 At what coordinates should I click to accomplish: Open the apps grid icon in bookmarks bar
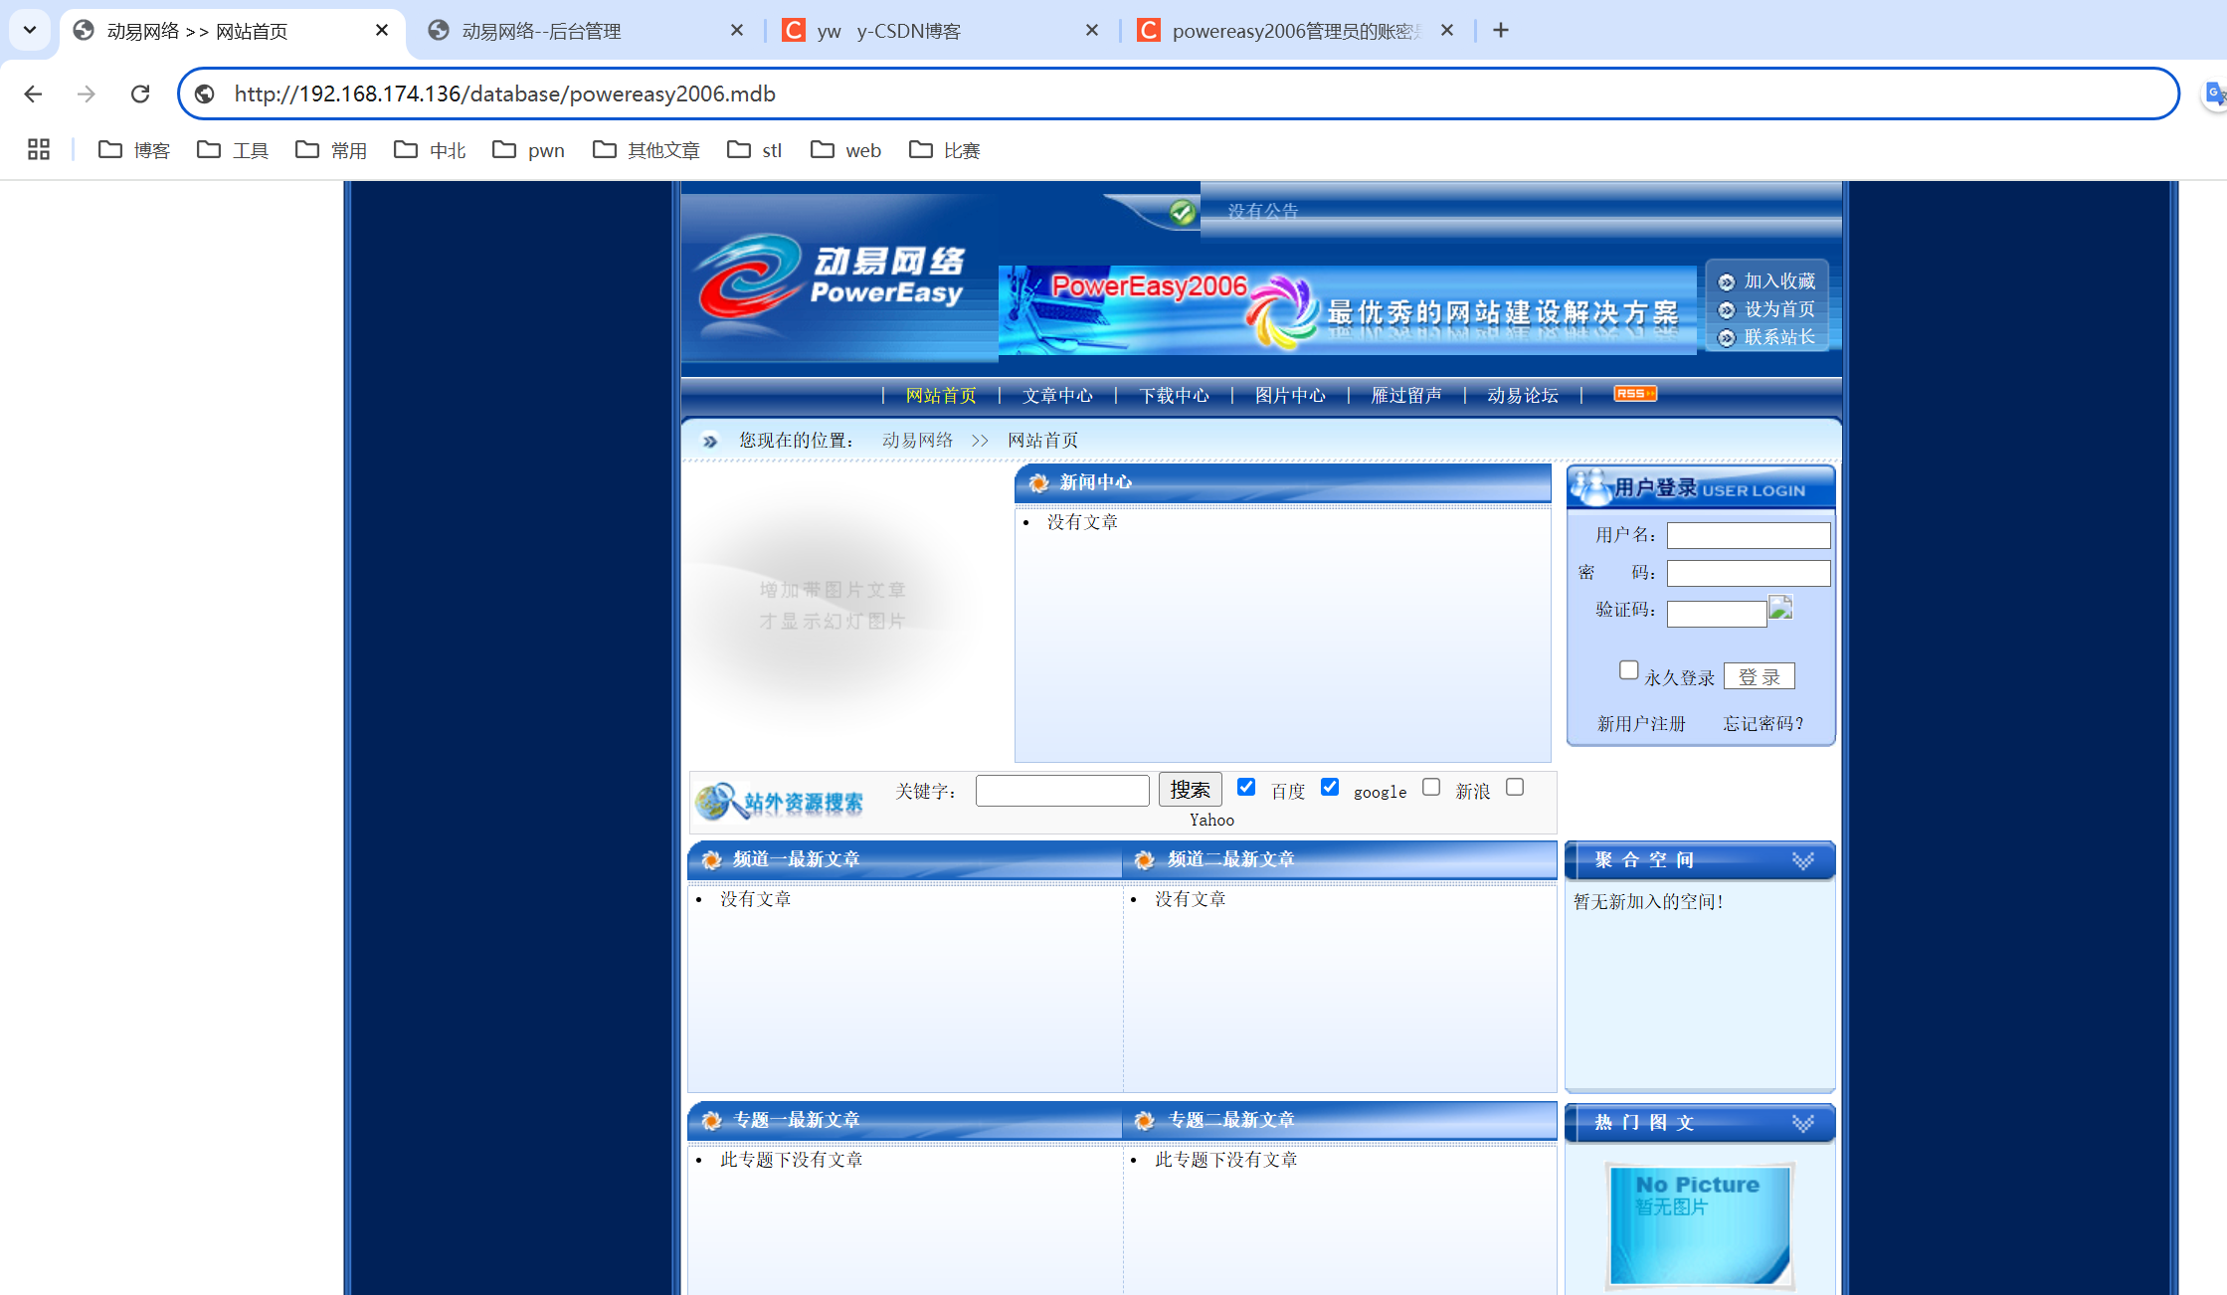point(39,149)
